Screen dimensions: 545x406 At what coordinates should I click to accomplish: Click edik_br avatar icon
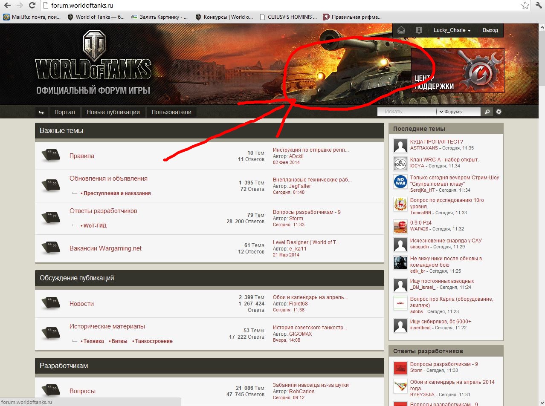coord(400,262)
